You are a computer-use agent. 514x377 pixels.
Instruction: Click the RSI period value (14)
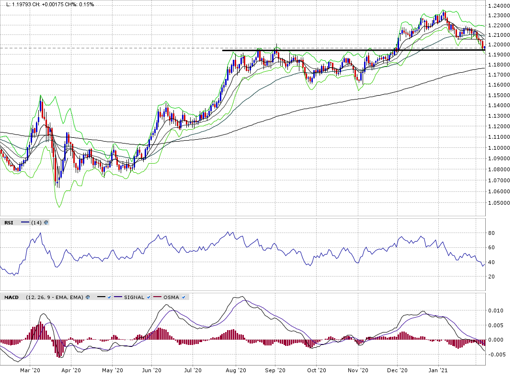pyautogui.click(x=36, y=222)
